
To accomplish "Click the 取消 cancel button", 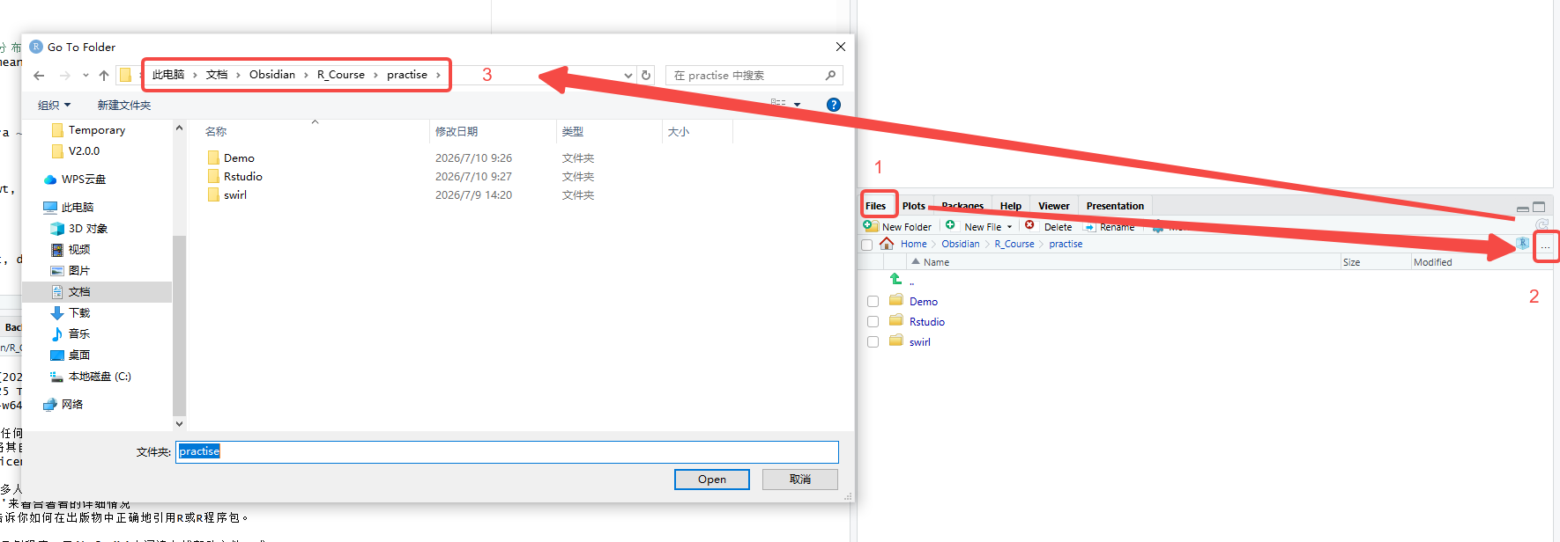I will [x=800, y=480].
